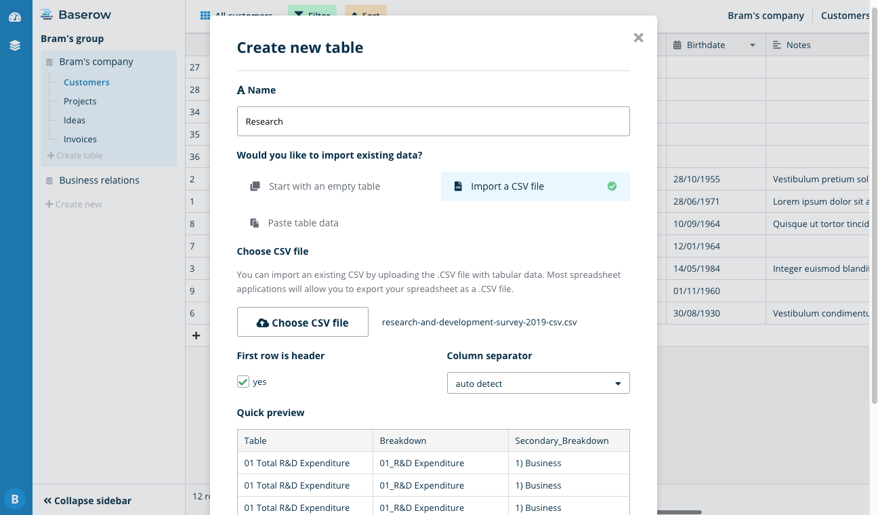This screenshot has height=515, width=878.
Task: Open the user avatar marked B
Action: (15, 498)
